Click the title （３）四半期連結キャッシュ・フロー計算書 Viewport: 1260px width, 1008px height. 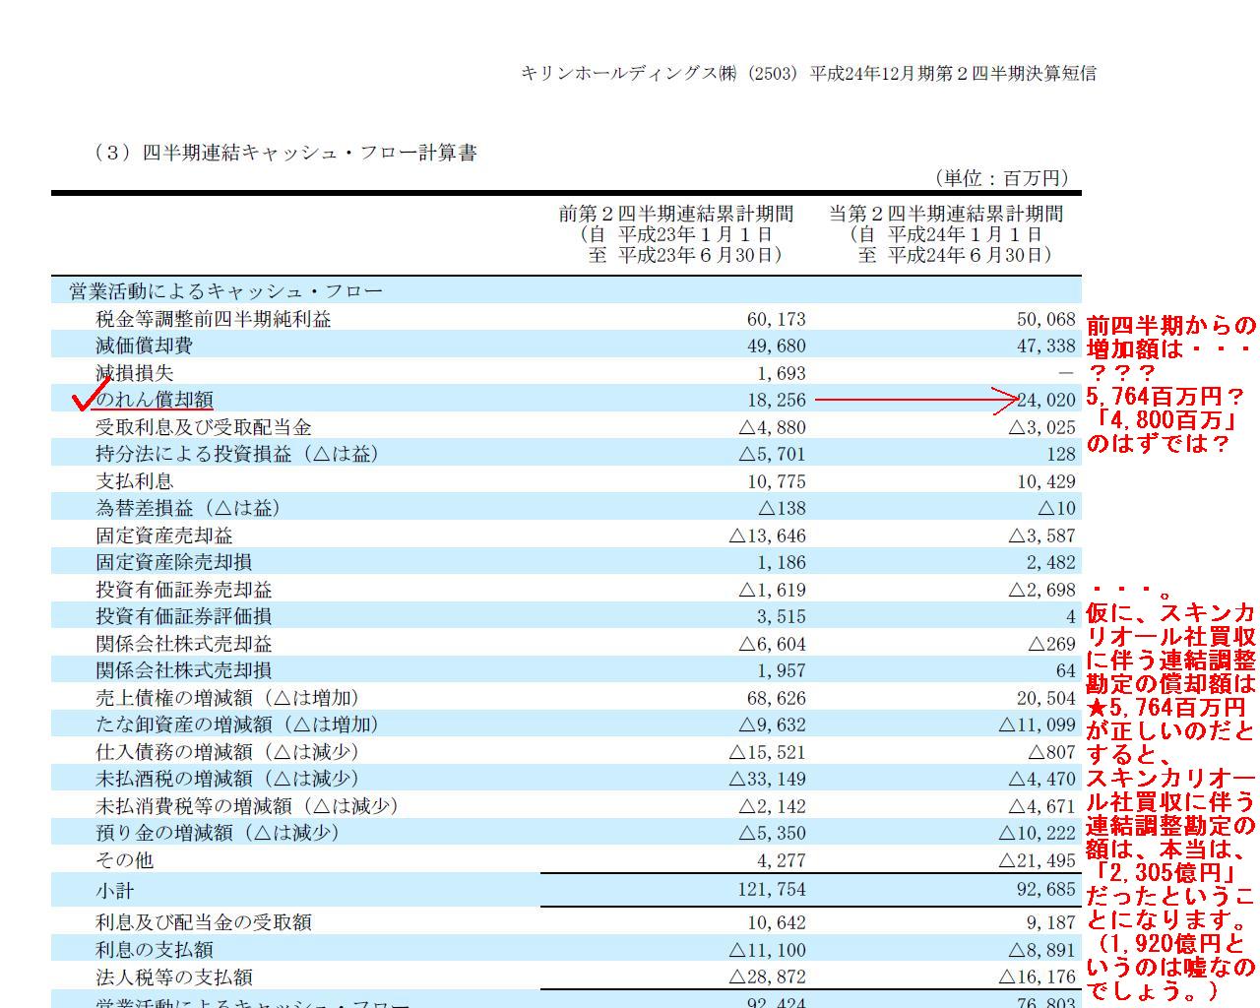[x=285, y=153]
